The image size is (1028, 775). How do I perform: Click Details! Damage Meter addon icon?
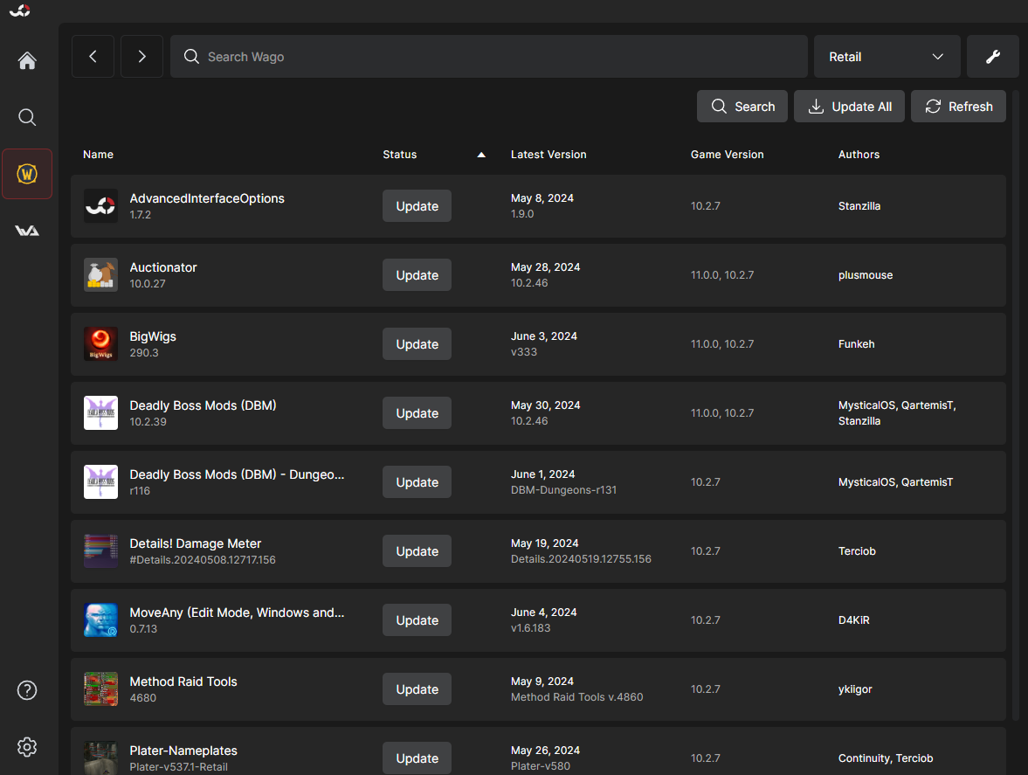[101, 550]
